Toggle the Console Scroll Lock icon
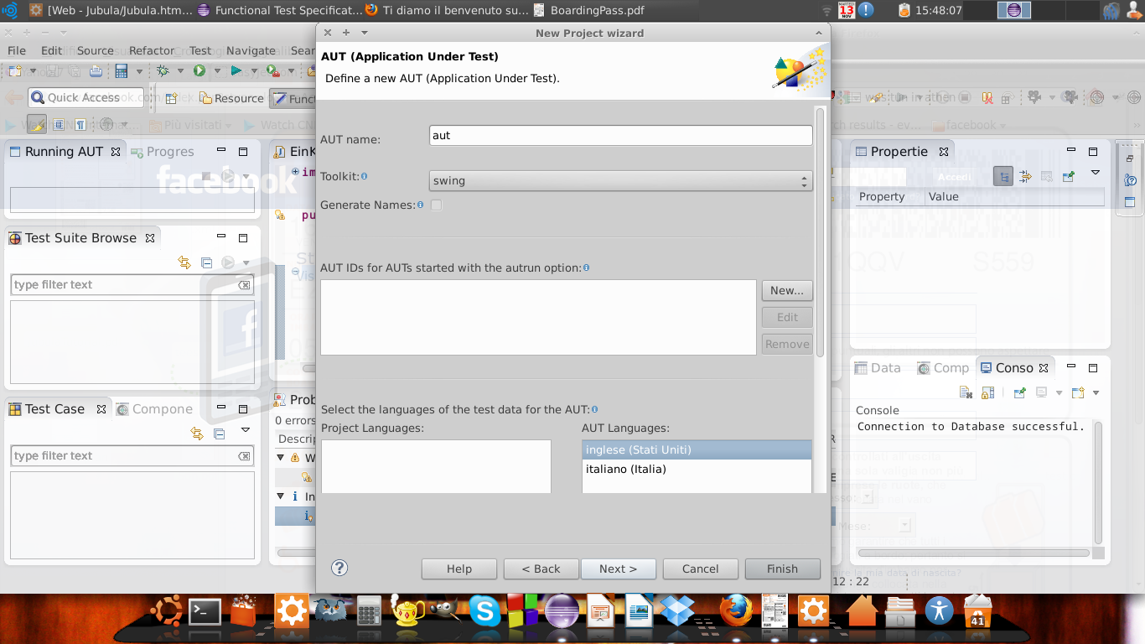The width and height of the screenshot is (1145, 644). point(987,392)
